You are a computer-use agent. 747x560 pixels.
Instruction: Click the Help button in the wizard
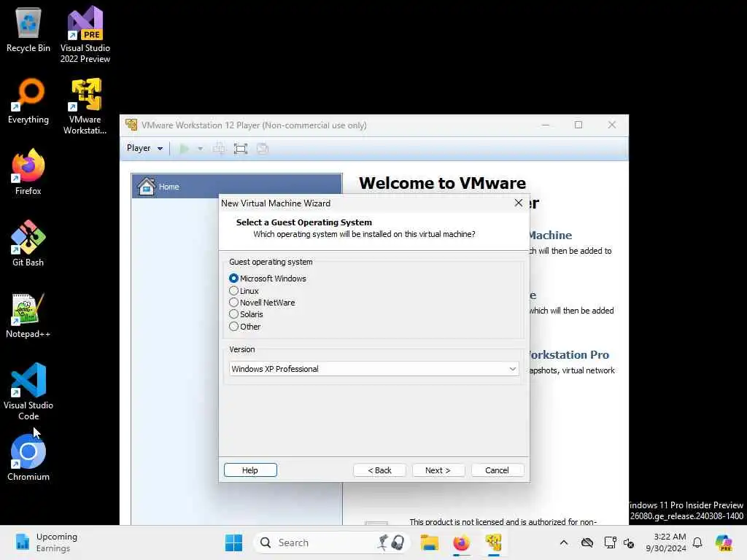pyautogui.click(x=250, y=470)
